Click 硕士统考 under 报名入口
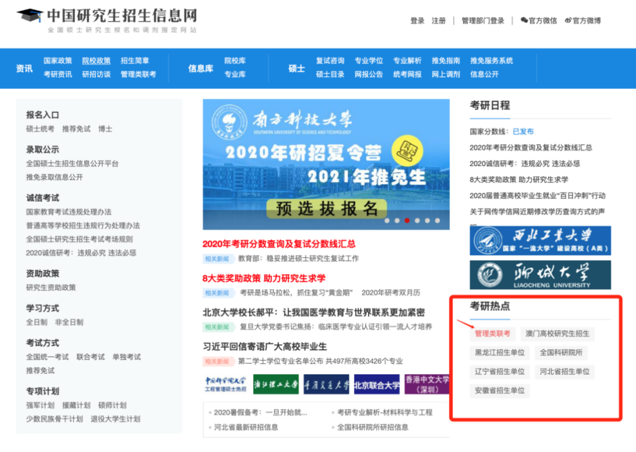Viewport: 636px width, 452px height. coord(40,129)
